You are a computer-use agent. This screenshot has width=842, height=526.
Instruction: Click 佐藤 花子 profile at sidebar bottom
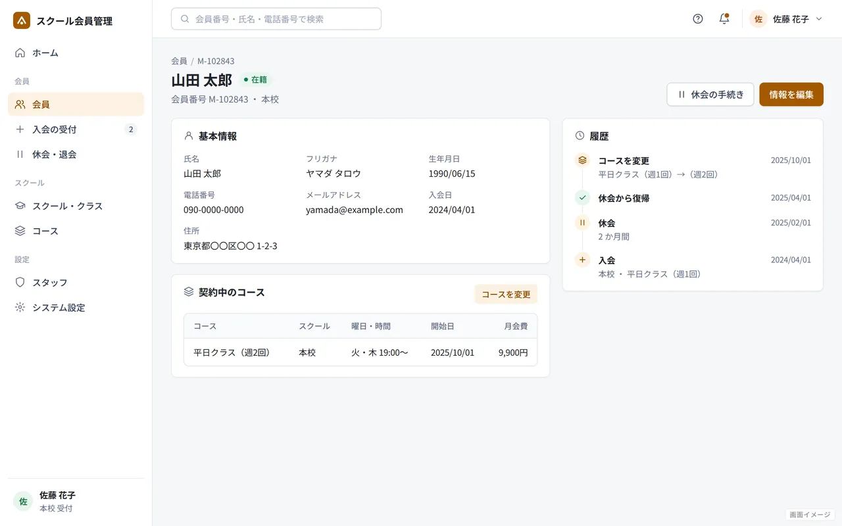pyautogui.click(x=76, y=501)
